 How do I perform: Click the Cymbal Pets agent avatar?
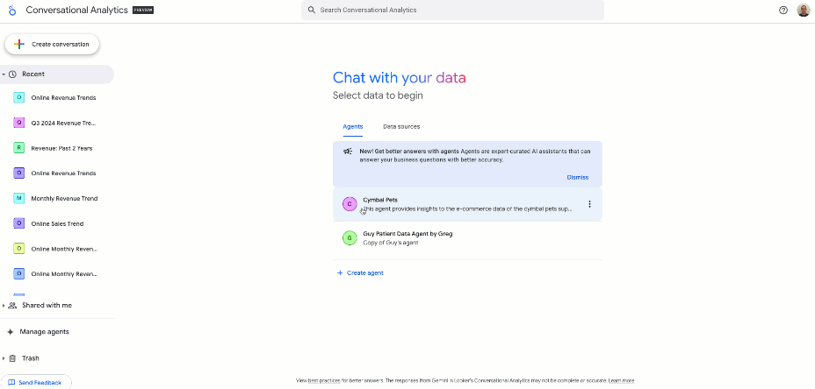349,204
